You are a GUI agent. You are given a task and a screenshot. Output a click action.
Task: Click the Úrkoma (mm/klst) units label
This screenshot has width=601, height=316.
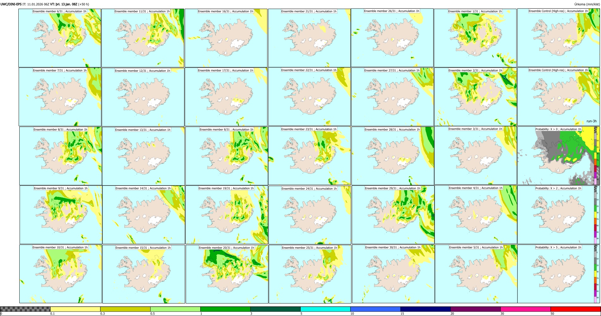point(587,4)
